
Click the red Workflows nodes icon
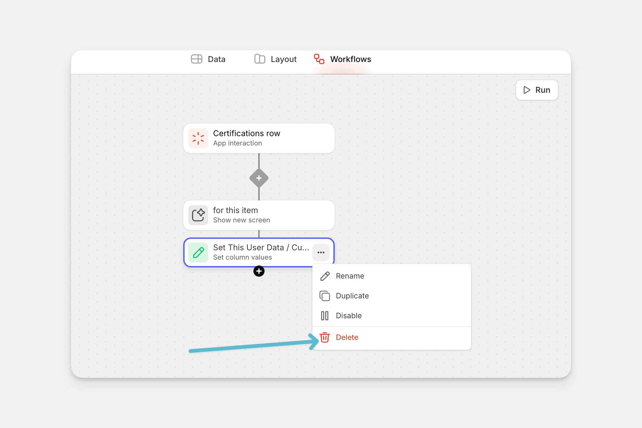319,59
